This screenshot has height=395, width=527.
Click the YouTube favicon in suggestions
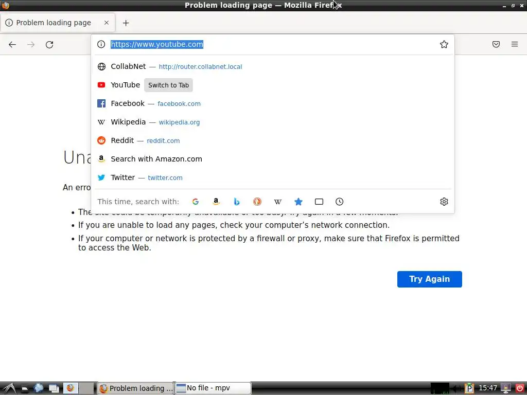[101, 85]
